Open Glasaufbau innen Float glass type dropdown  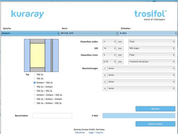click(x=152, y=55)
